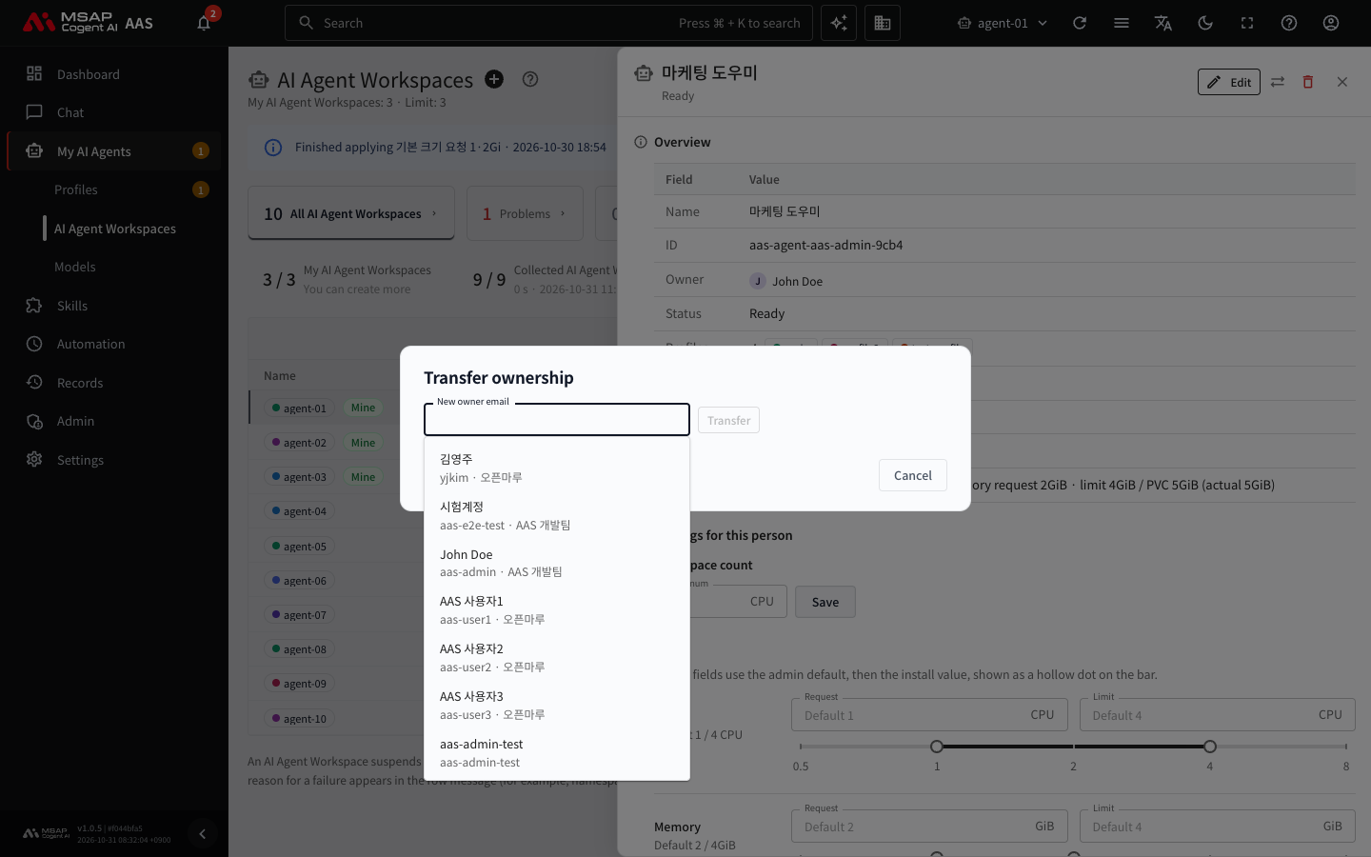Open the user account icon
1371x857 pixels.
tap(1331, 23)
